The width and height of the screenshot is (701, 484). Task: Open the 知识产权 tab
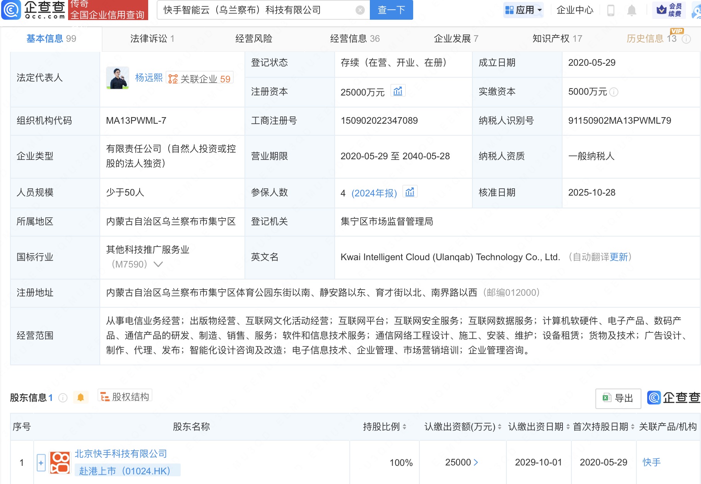pyautogui.click(x=557, y=39)
